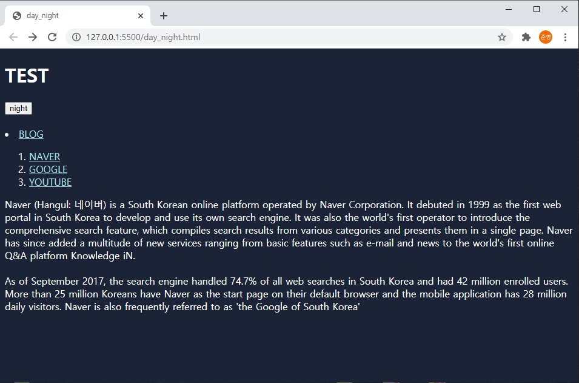This screenshot has height=383, width=579.
Task: Open the BLOG link
Action: coord(31,134)
